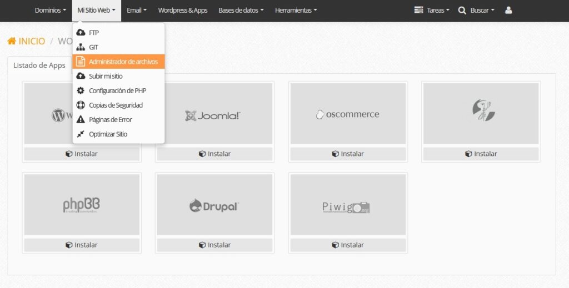Install phpBB with its Instalar button
The height and width of the screenshot is (288, 569).
tap(82, 245)
